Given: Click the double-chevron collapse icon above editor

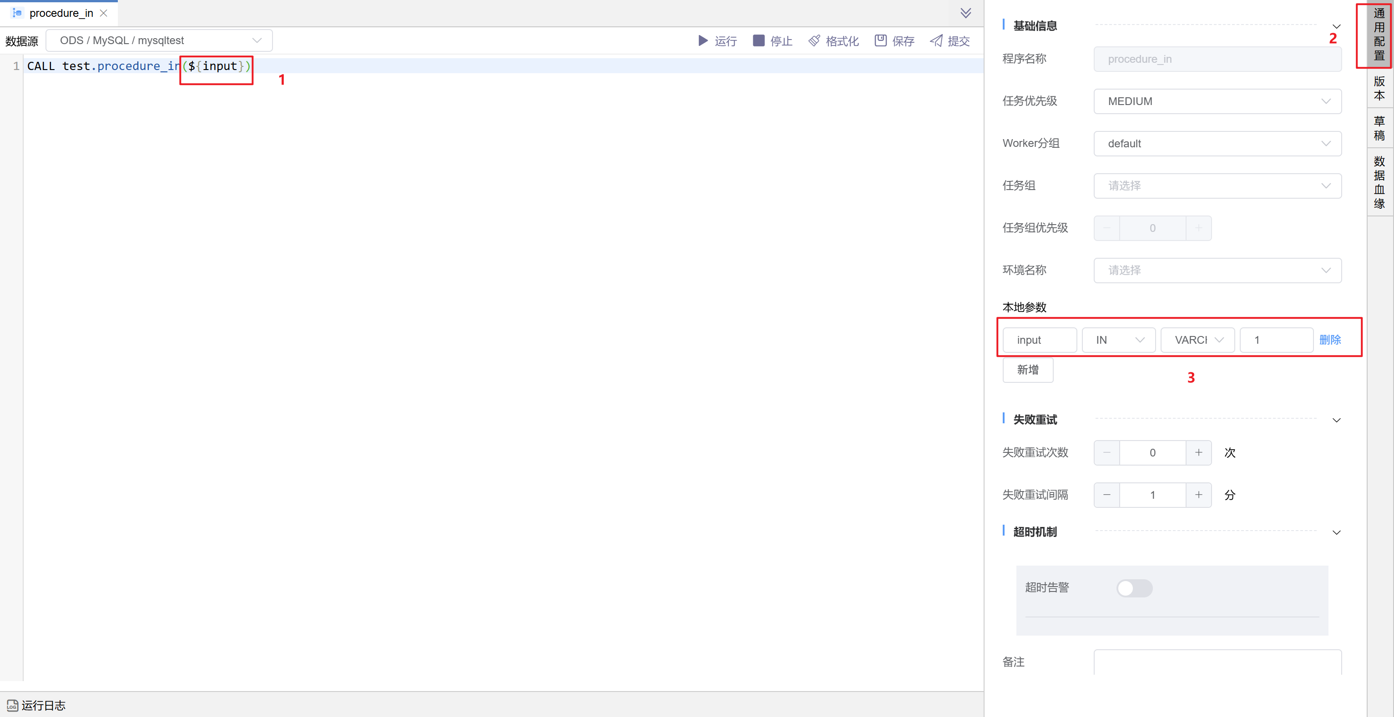Looking at the screenshot, I should point(965,13).
